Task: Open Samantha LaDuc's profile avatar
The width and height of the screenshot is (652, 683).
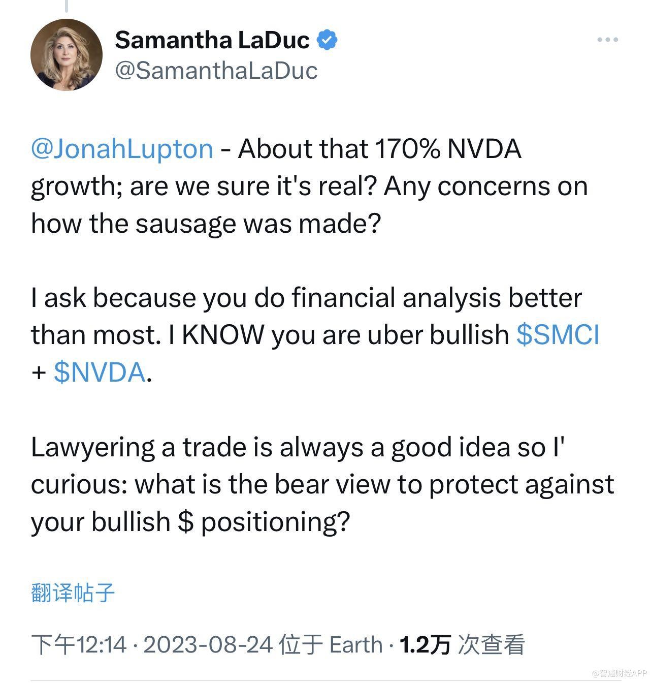Action: coord(67,55)
